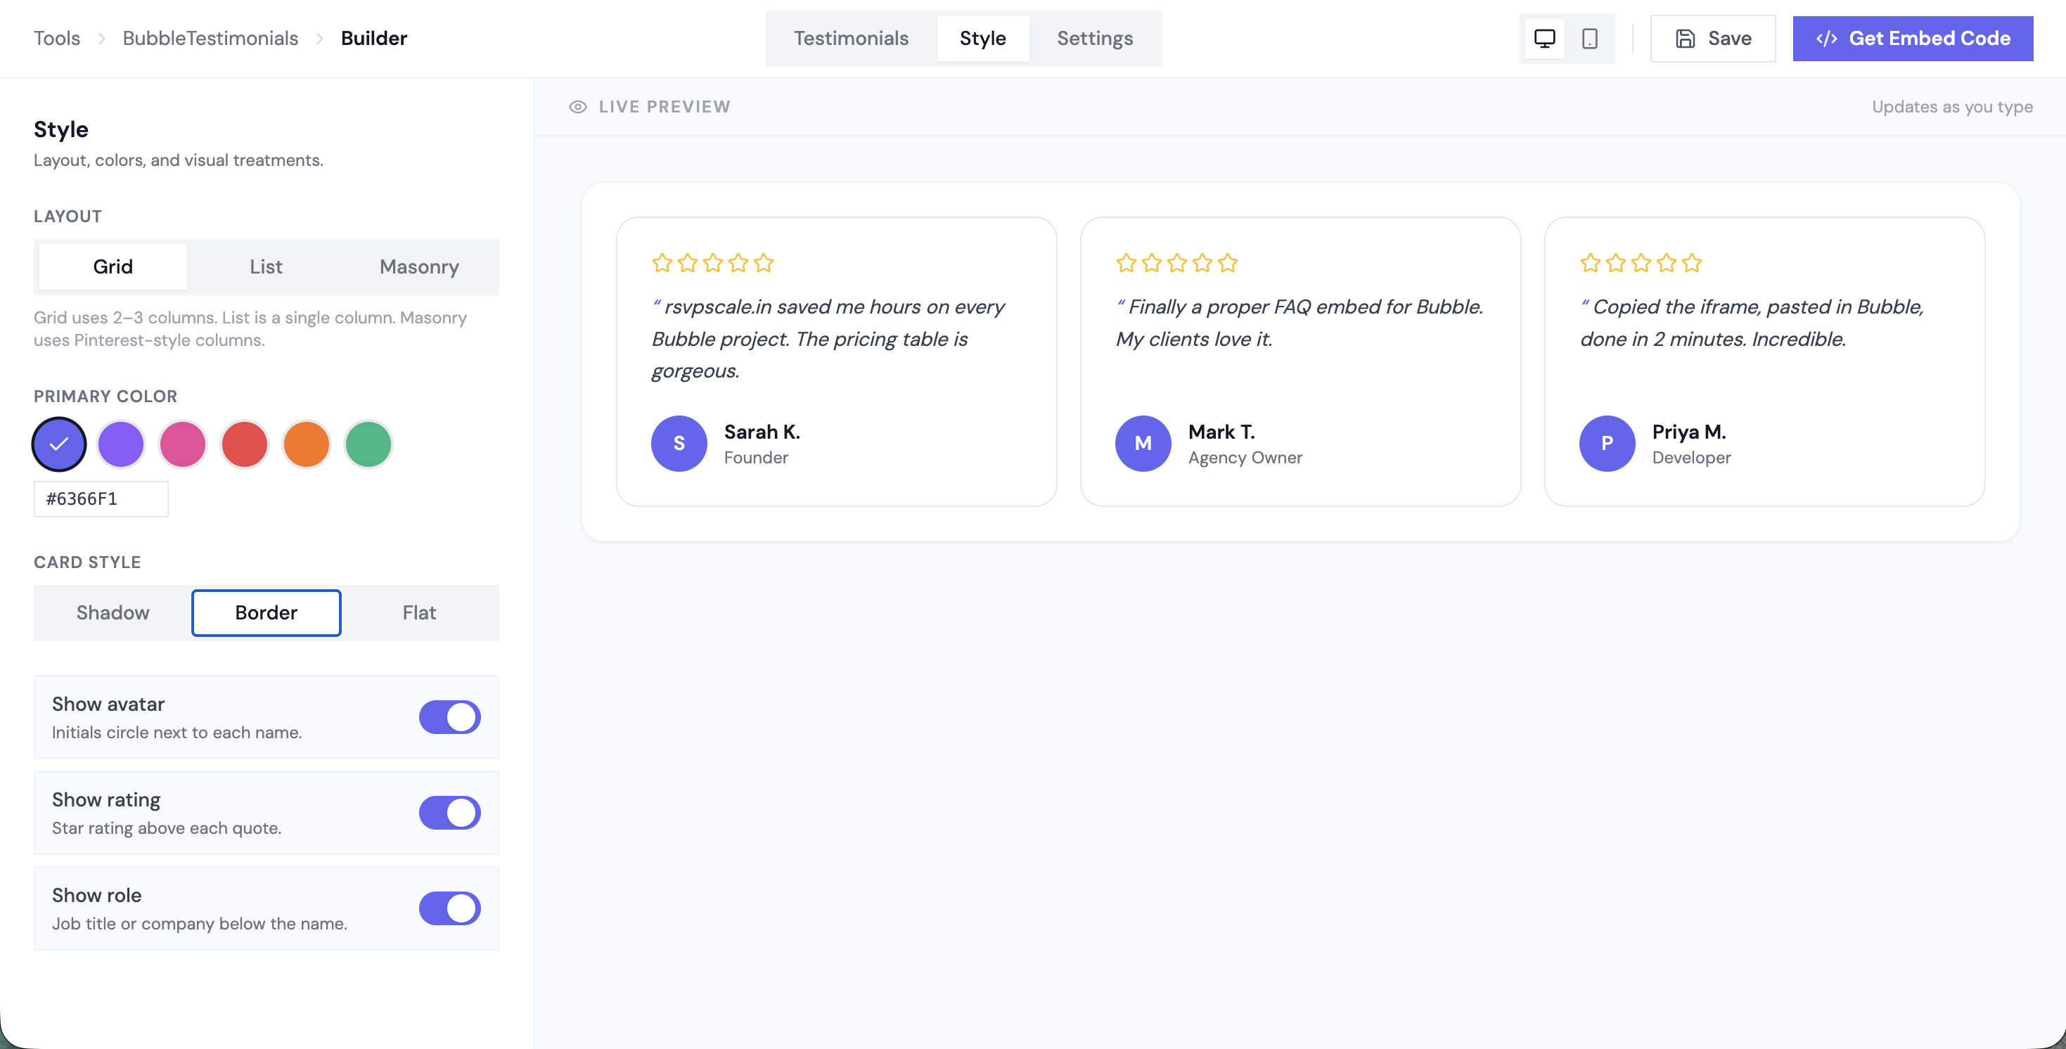
Task: Open the Settings tab
Action: pyautogui.click(x=1095, y=39)
